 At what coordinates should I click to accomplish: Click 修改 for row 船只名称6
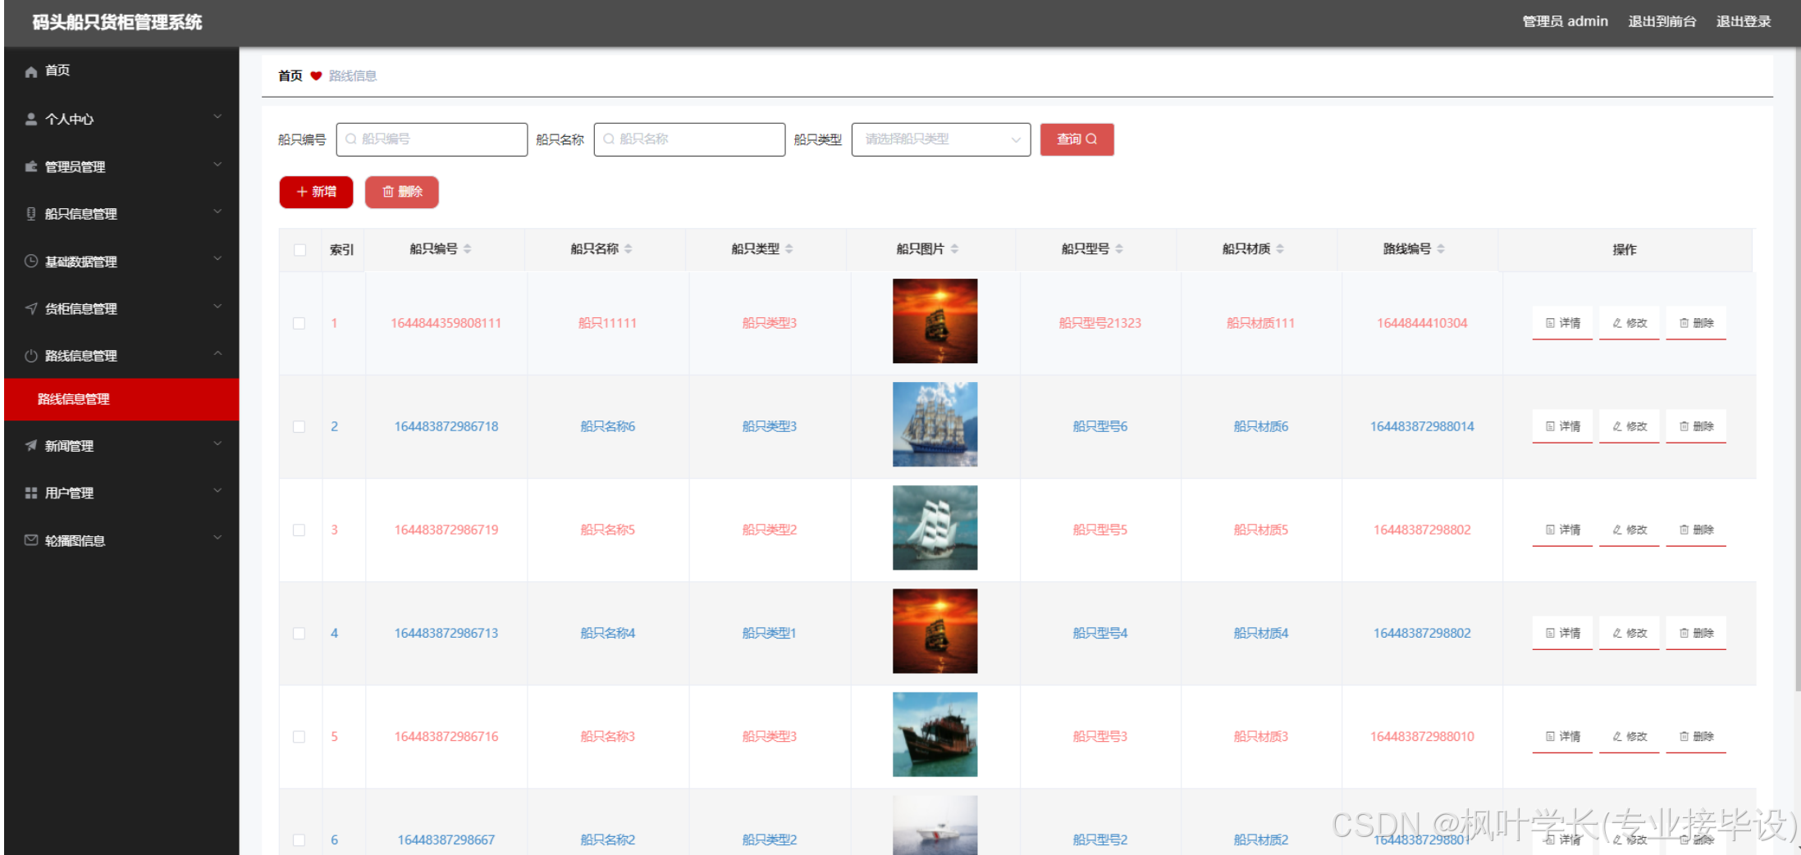1630,426
